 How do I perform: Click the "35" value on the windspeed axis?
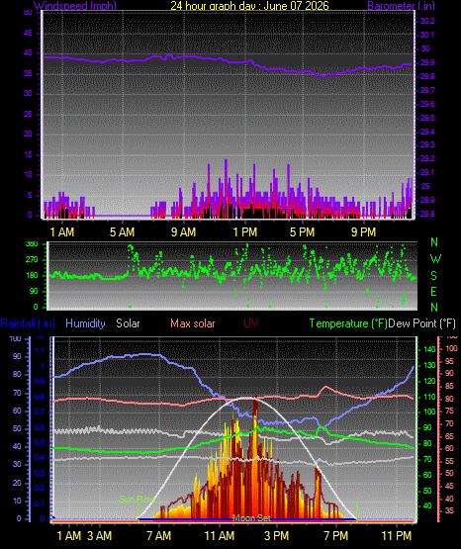pos(28,73)
